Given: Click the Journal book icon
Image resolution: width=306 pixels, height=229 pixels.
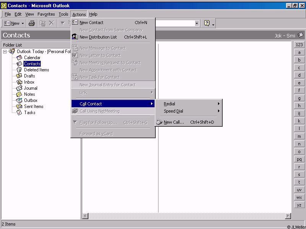Looking at the screenshot, I should click(19, 88).
